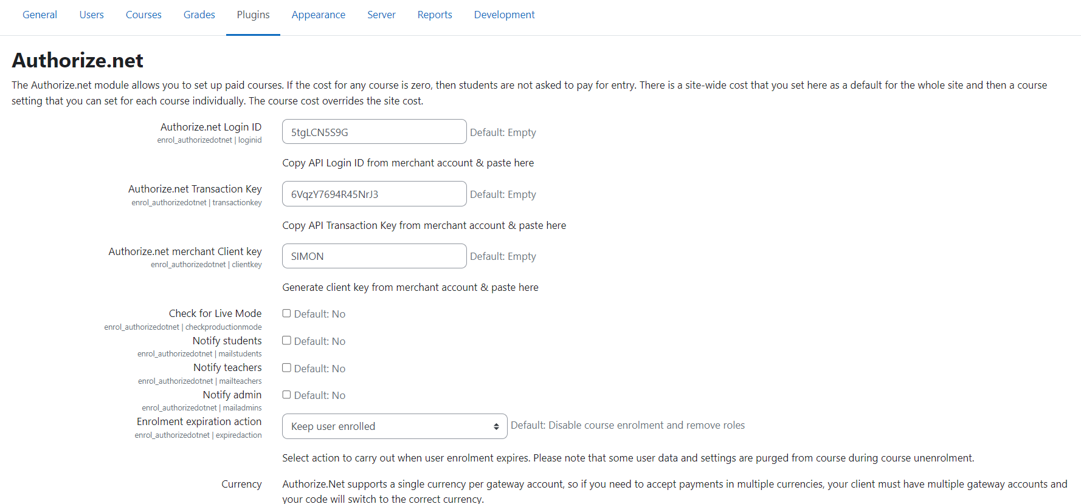Click the 'Currency' setting label
The image size is (1081, 504).
241,484
